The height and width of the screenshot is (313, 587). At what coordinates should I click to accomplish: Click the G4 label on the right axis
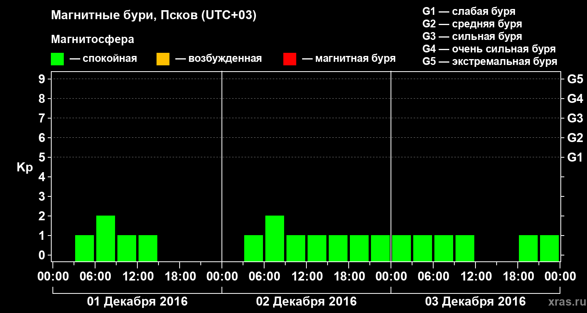[575, 99]
